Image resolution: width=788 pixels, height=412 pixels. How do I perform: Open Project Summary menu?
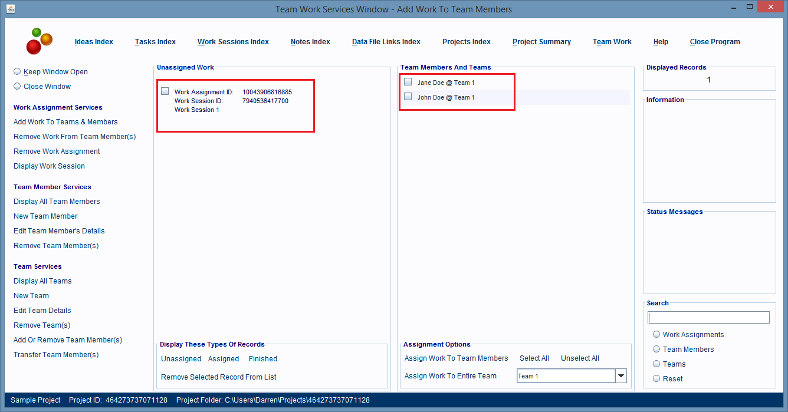541,42
